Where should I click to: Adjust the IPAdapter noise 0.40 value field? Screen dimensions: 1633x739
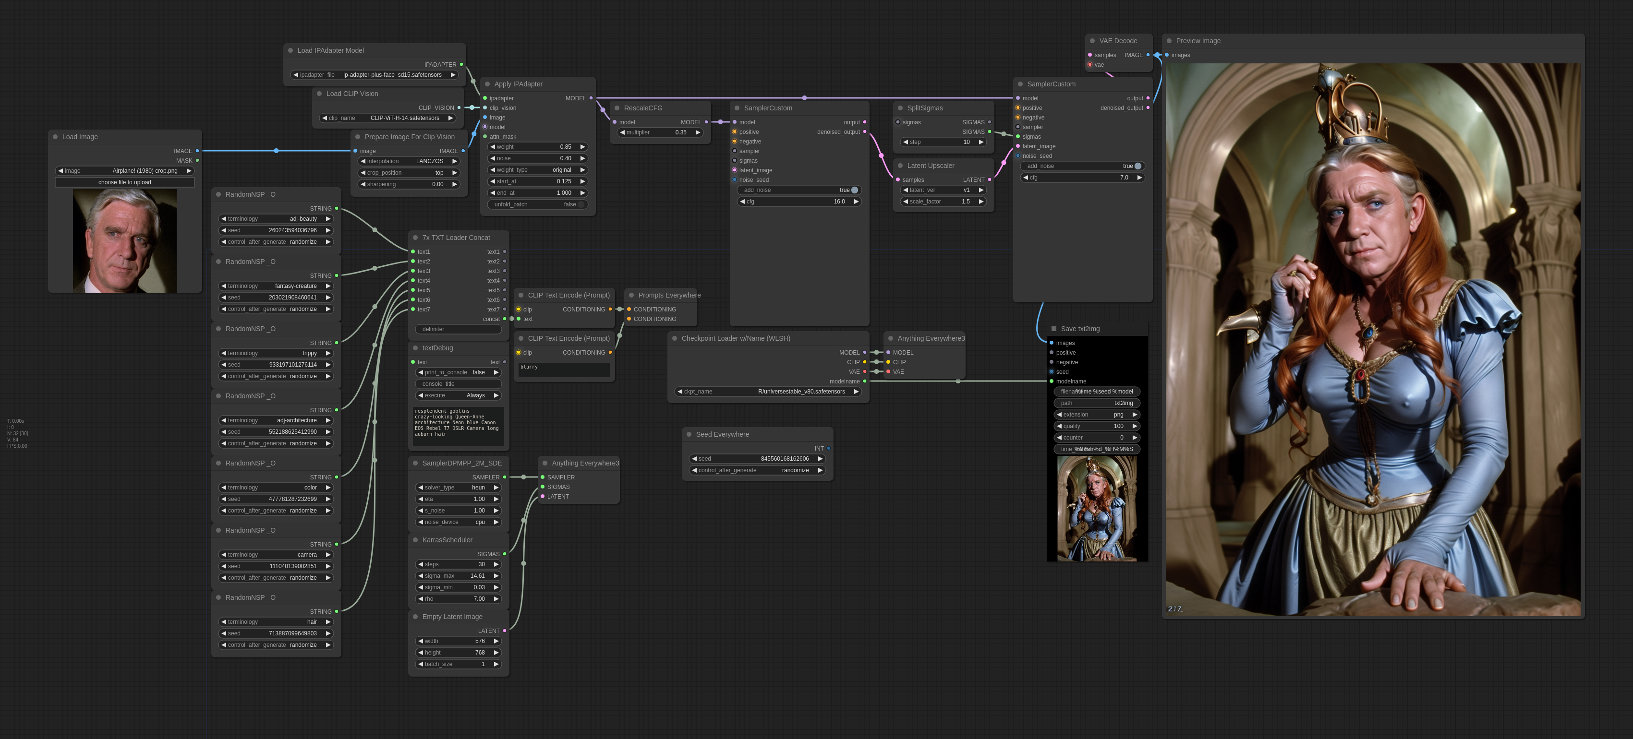[538, 158]
